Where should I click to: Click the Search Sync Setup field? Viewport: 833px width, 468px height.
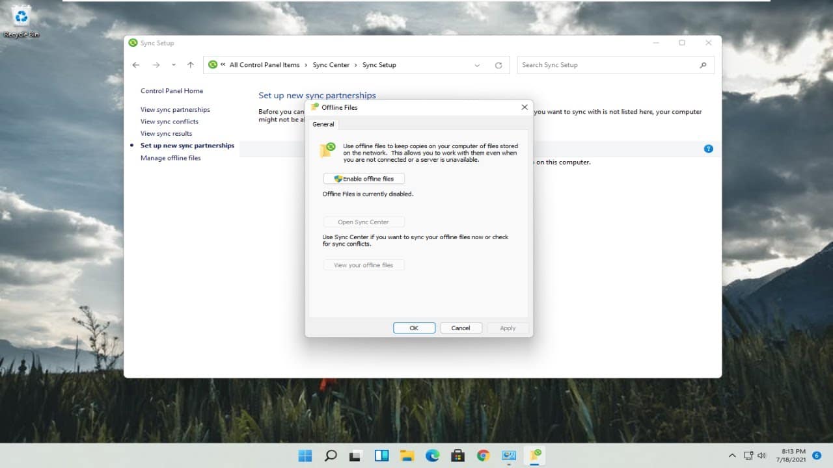click(616, 65)
